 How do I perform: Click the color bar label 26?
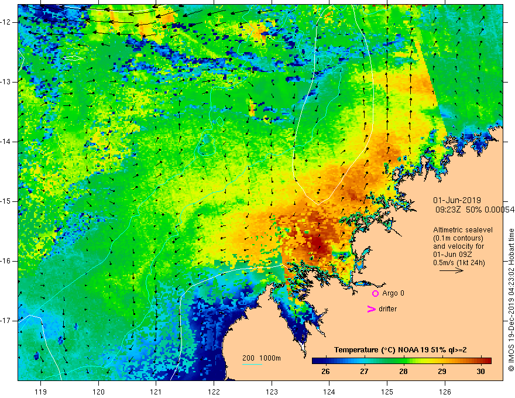(325, 372)
